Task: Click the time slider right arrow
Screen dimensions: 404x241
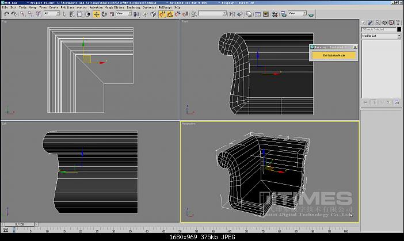Action: (36, 224)
